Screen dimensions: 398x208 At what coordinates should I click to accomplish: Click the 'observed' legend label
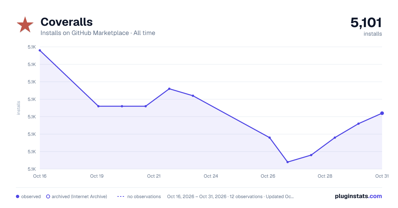[31, 196]
